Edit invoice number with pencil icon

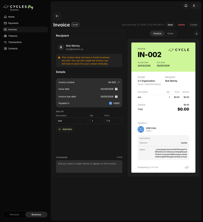point(119,82)
